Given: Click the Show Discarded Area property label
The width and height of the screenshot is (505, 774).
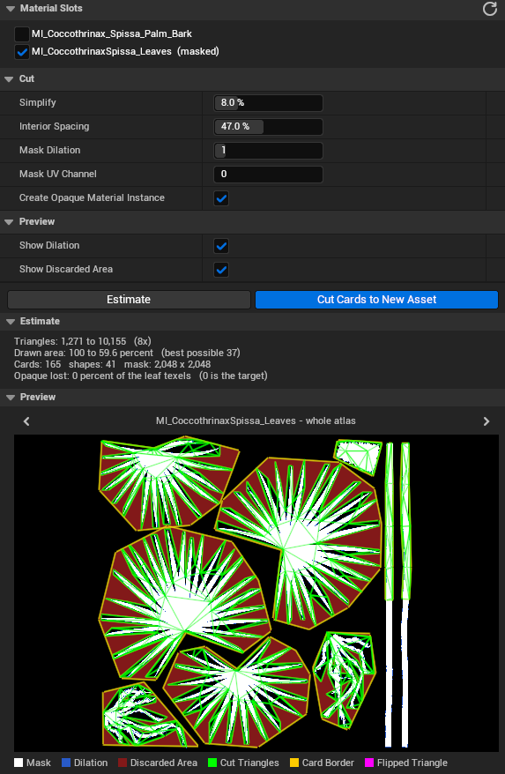Looking at the screenshot, I should click(66, 269).
